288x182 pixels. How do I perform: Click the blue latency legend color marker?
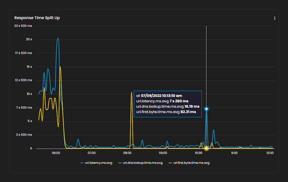coord(82,163)
